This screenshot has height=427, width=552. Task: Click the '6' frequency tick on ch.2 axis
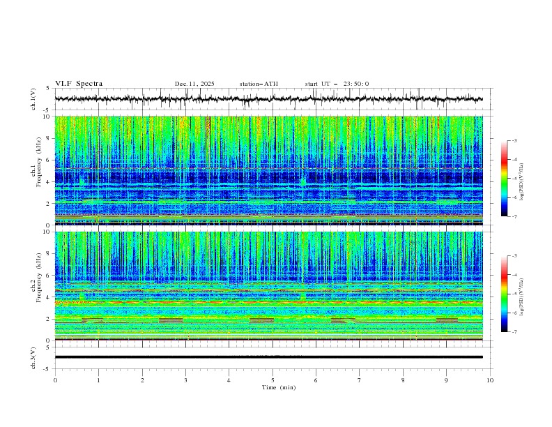[x=48, y=276]
